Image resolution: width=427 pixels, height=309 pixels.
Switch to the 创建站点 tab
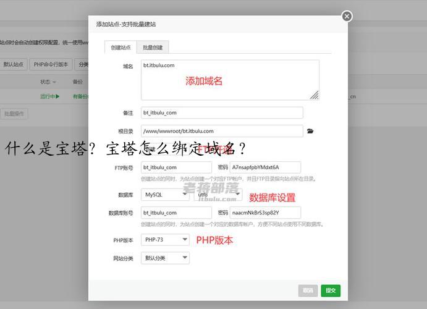tap(120, 48)
